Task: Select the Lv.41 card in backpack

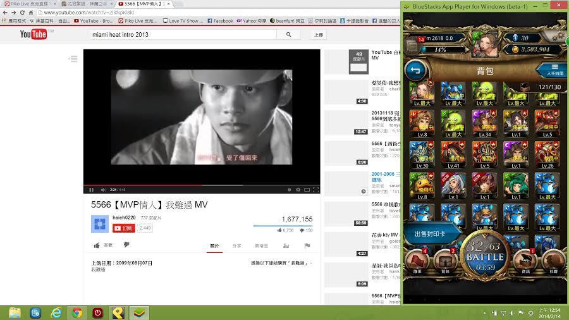Action: 453,155
